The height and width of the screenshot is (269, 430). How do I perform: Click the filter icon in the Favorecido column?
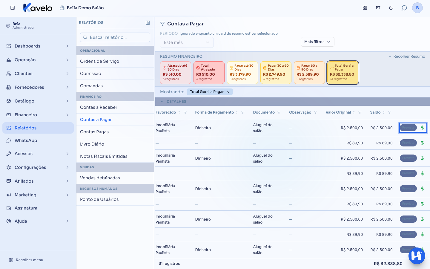185,112
